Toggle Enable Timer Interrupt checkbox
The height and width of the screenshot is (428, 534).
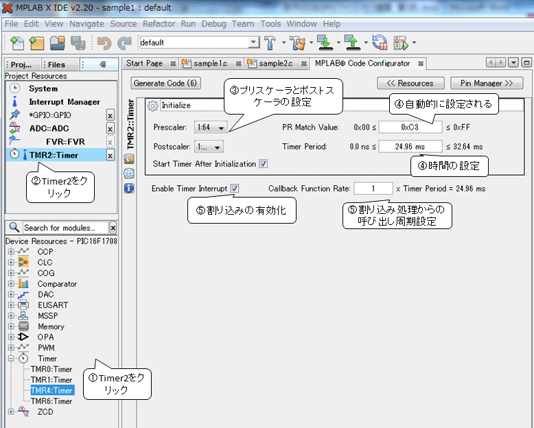pos(235,188)
